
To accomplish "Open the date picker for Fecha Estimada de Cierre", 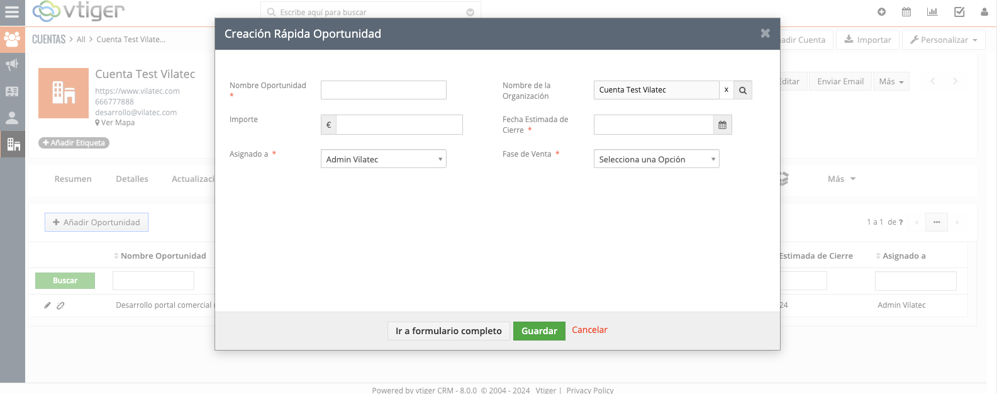I will tap(722, 125).
